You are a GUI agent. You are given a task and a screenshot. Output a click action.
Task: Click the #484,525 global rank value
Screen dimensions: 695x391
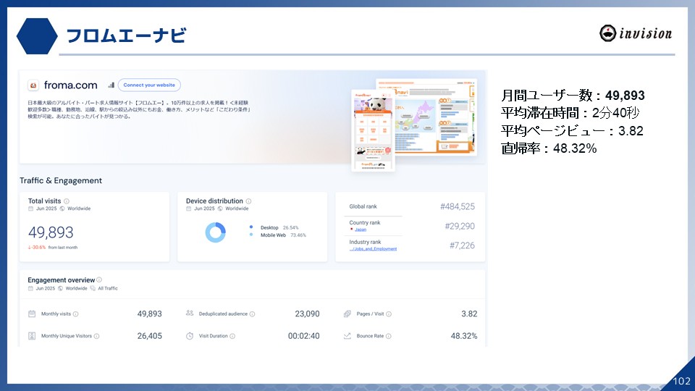[458, 206]
